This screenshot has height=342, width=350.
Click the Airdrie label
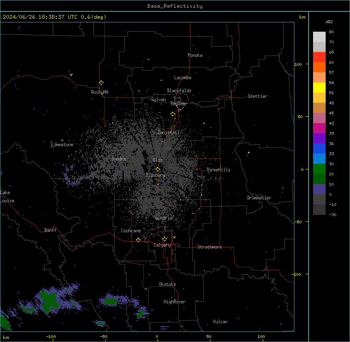tap(164, 218)
